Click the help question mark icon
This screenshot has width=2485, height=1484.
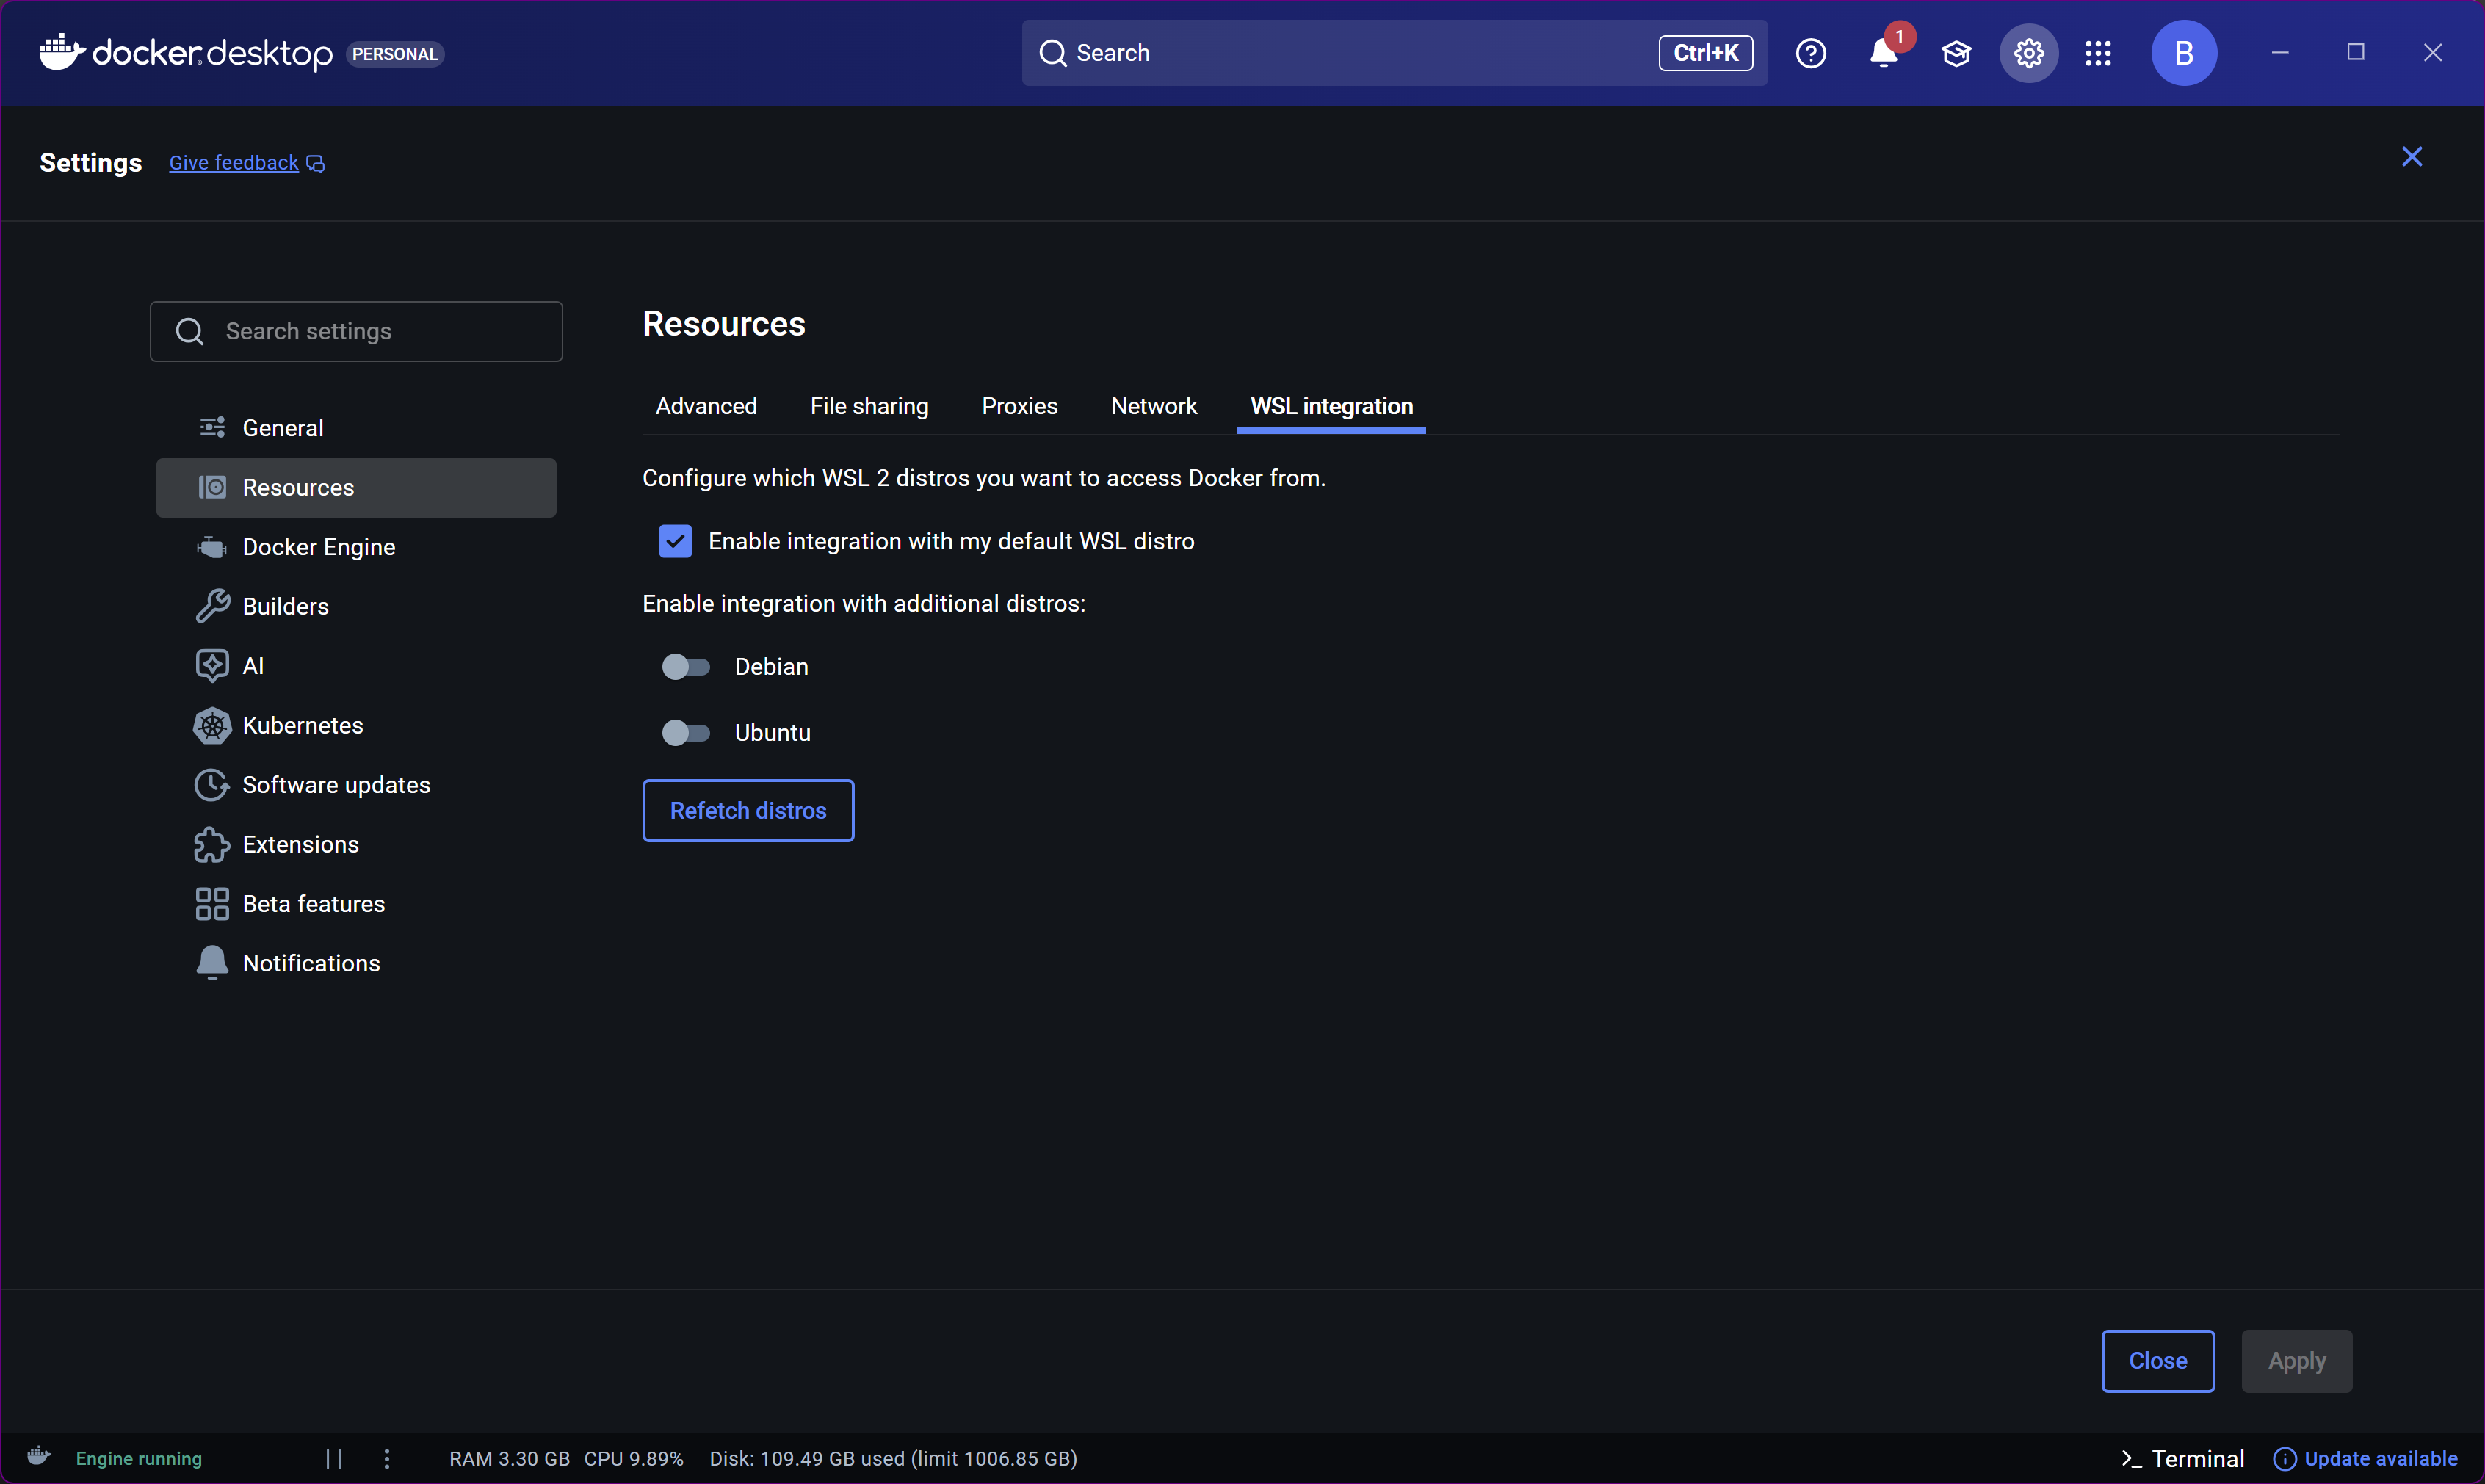coord(1810,53)
